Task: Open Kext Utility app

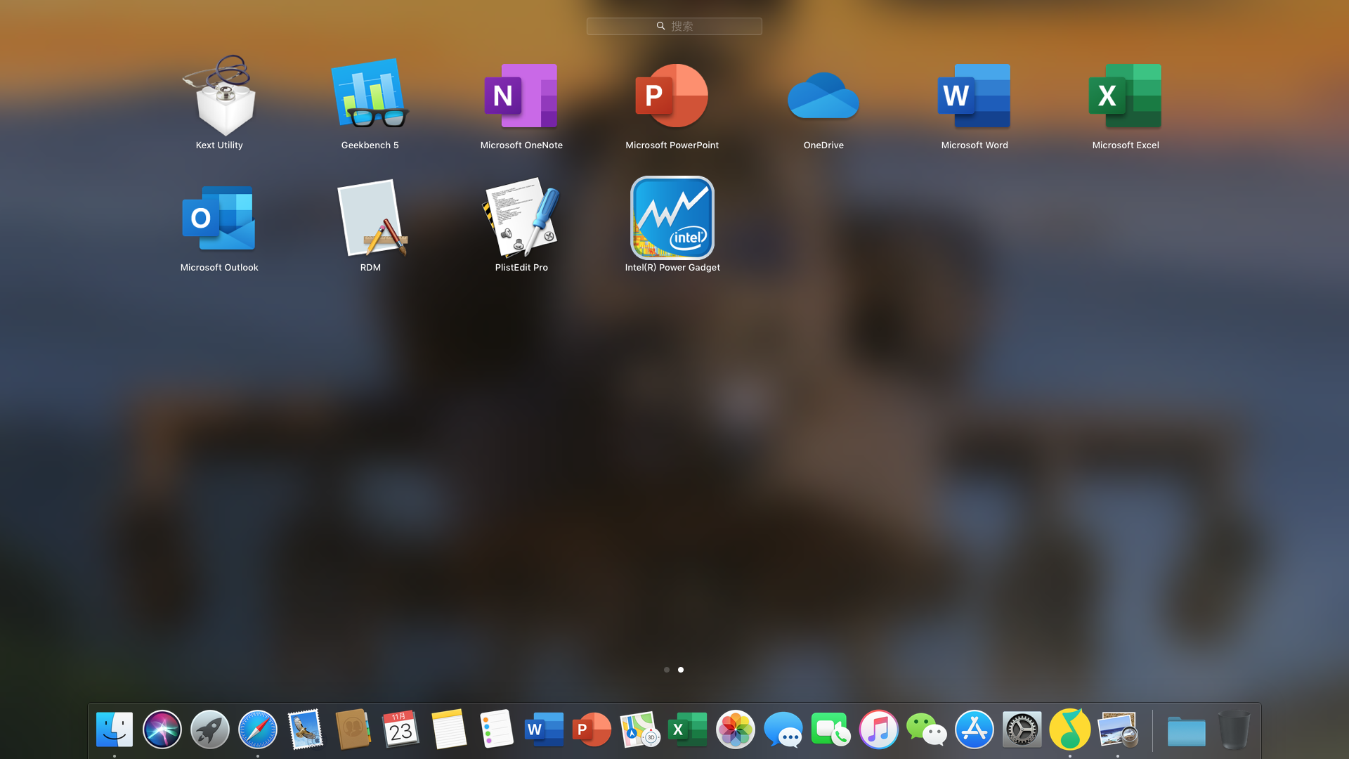Action: (x=219, y=97)
